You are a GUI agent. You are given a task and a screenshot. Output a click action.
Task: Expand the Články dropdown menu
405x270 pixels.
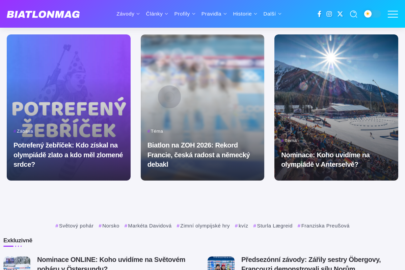[157, 14]
